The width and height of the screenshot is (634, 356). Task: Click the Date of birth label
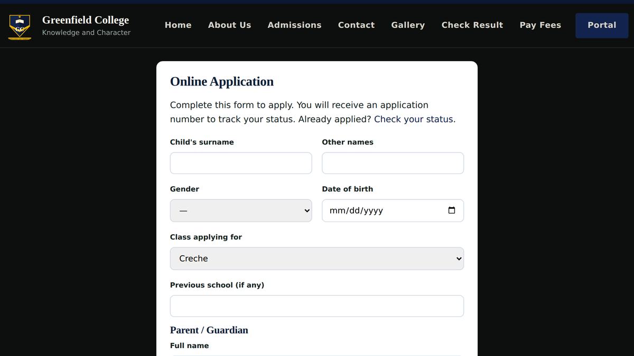click(x=348, y=189)
